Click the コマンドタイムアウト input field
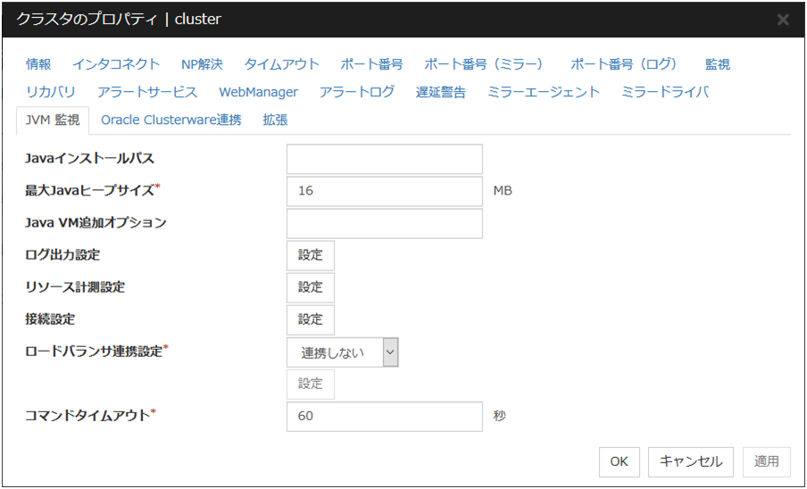This screenshot has height=489, width=807. pos(384,416)
